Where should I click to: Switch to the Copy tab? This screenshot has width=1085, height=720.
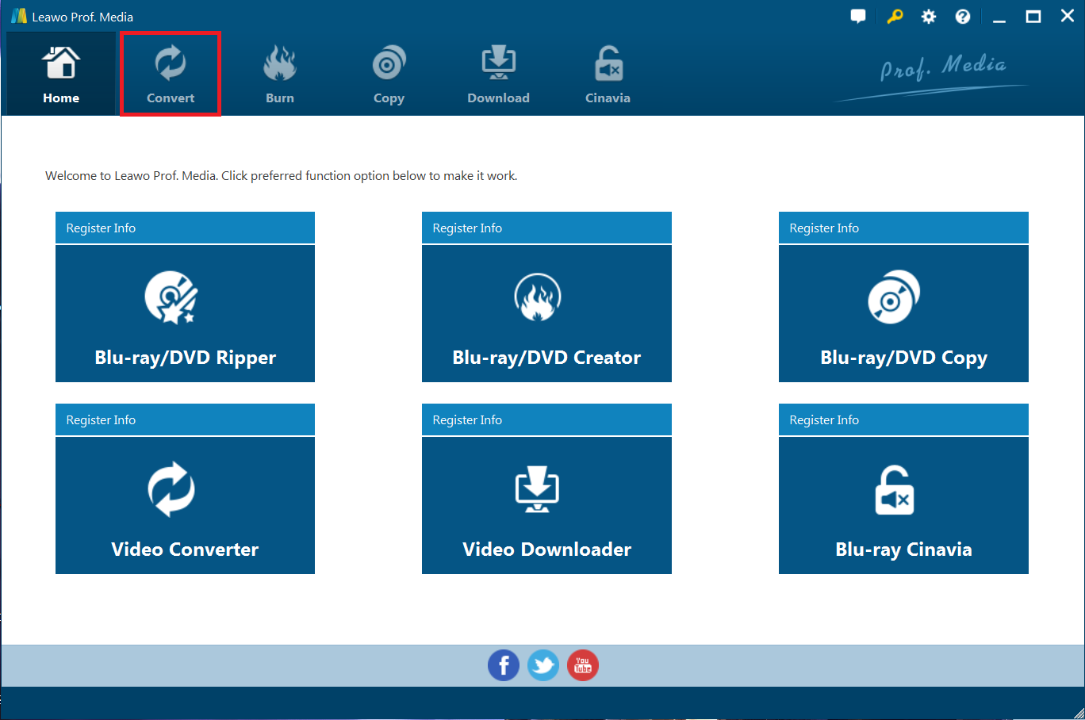389,73
